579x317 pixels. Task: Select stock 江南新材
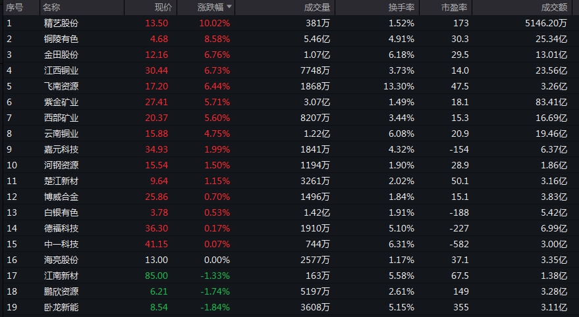pos(61,276)
